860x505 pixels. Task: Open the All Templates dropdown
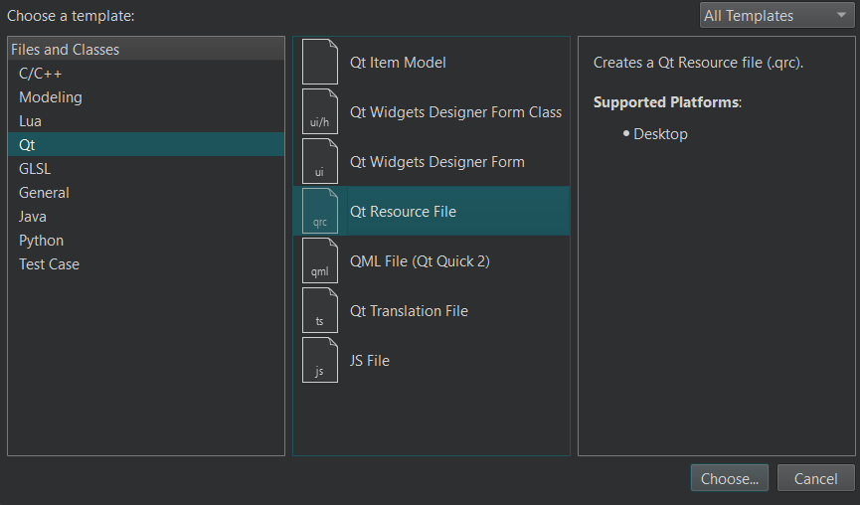tap(776, 15)
